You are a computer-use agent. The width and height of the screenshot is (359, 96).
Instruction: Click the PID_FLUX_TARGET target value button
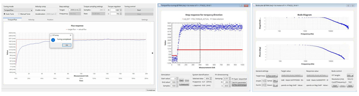click(292, 76)
